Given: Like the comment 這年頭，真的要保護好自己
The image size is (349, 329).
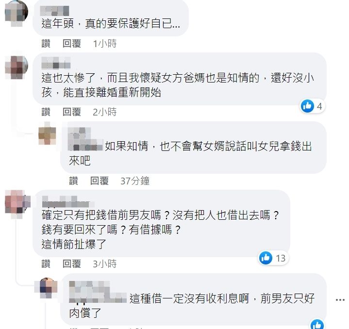Looking at the screenshot, I should coord(46,43).
